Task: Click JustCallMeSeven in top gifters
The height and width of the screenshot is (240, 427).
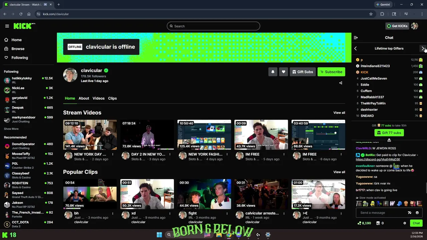Action: tap(374, 78)
